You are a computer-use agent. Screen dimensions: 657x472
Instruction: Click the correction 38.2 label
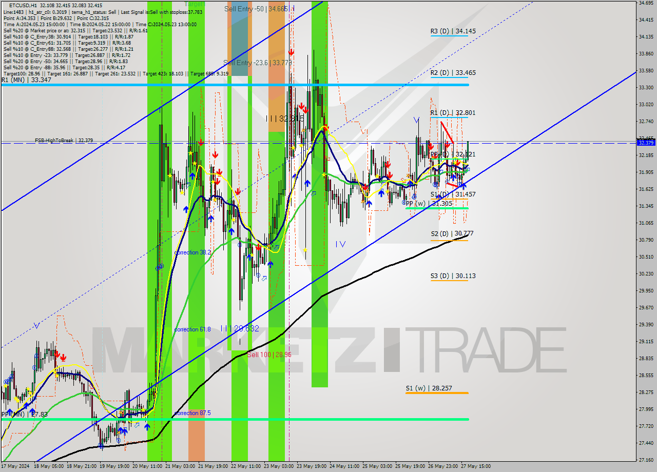click(x=192, y=252)
